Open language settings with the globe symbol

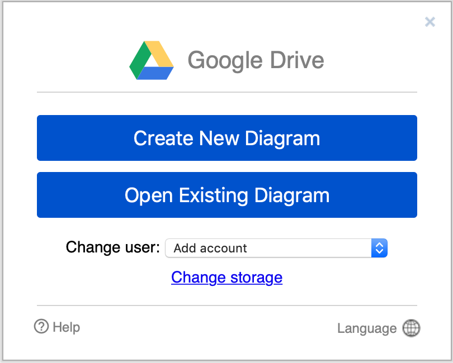point(411,328)
